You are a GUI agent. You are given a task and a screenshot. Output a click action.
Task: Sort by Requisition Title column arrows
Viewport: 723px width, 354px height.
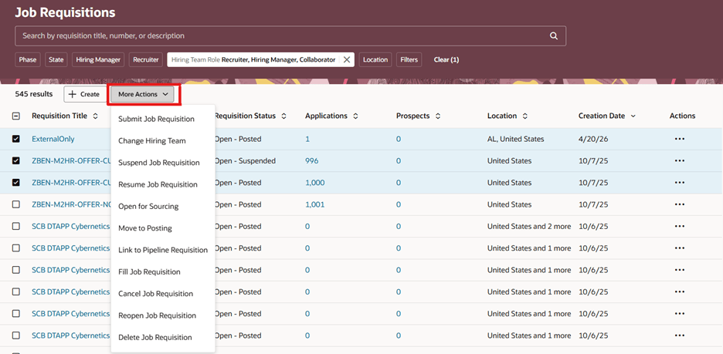pyautogui.click(x=96, y=116)
